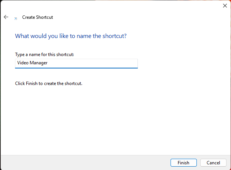The width and height of the screenshot is (231, 170).
Task: Click the text 'Click Finish to create the shortcut.'
Action: pyautogui.click(x=48, y=83)
